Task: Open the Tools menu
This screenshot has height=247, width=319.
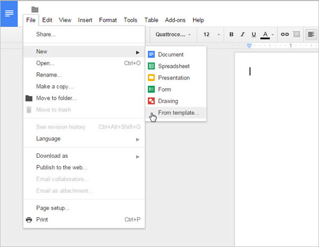Action: click(130, 20)
